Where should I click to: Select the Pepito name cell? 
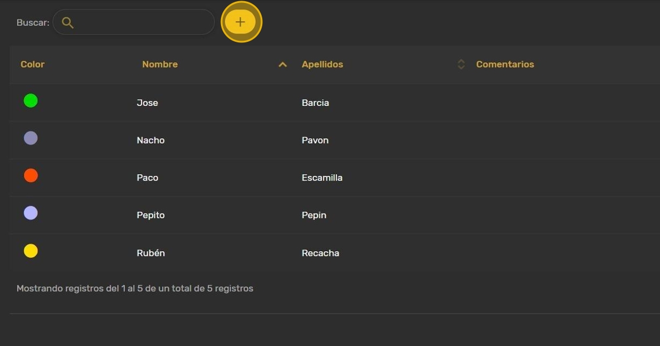(x=151, y=215)
